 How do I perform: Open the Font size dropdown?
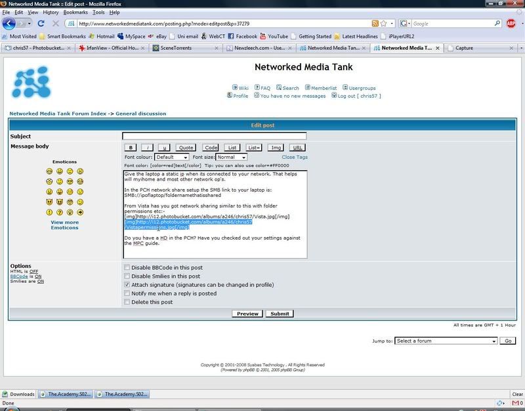[232, 157]
